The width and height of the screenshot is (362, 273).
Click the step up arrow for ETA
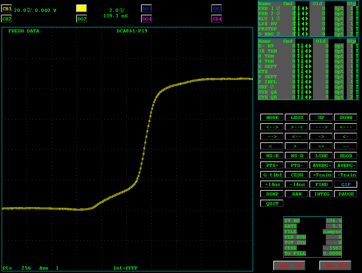[357, 72]
